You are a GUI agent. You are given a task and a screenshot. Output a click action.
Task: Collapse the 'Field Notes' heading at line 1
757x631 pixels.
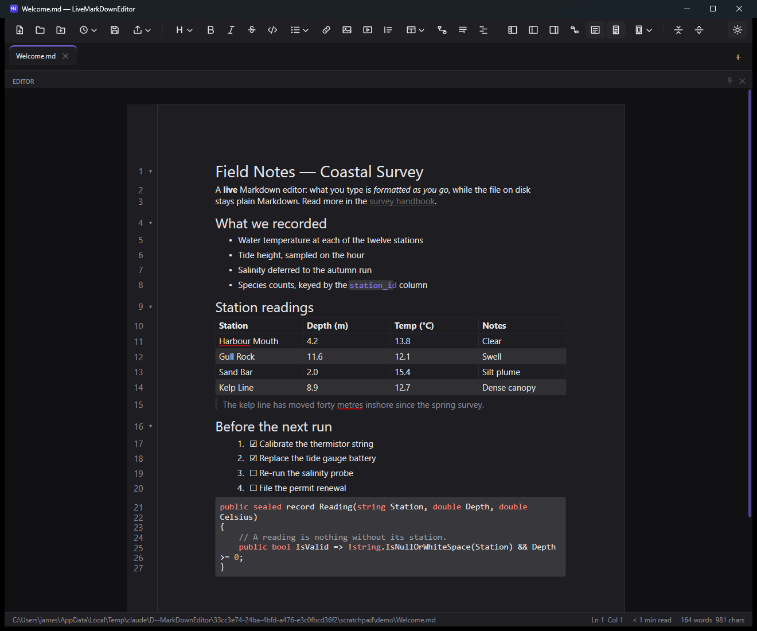[151, 171]
